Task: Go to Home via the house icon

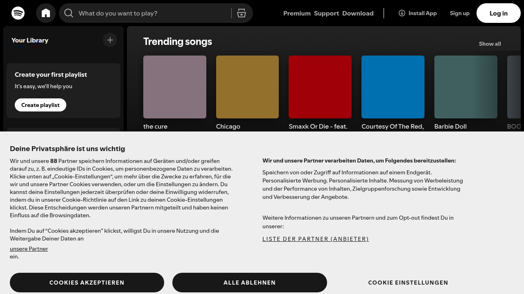Action: tap(46, 13)
